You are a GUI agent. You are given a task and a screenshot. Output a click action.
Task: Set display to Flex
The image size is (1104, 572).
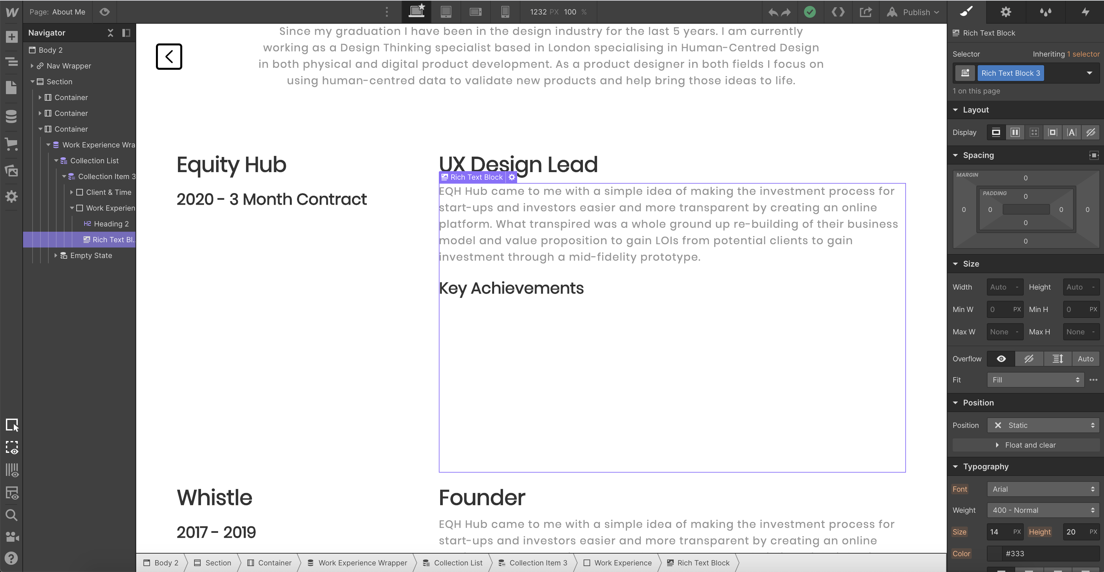click(x=1015, y=133)
